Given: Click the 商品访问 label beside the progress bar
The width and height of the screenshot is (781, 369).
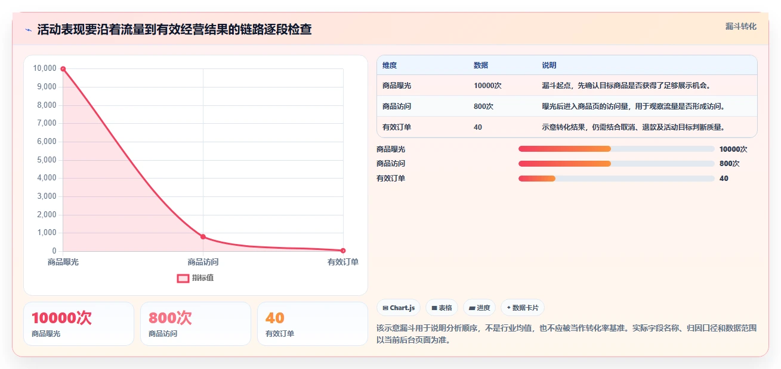Looking at the screenshot, I should (391, 164).
